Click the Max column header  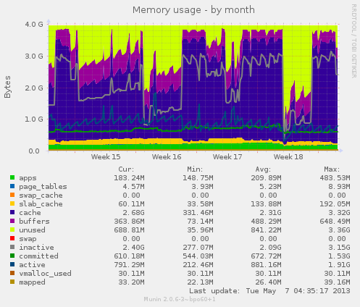(x=332, y=169)
